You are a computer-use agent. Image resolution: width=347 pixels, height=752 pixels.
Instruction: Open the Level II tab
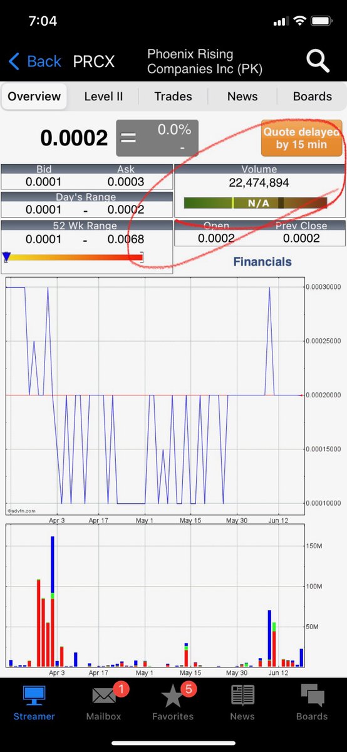pos(103,97)
